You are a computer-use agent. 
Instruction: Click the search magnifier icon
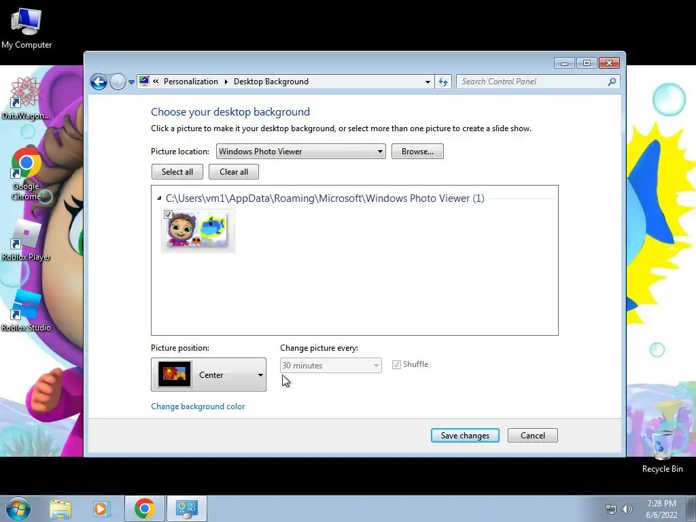click(612, 82)
